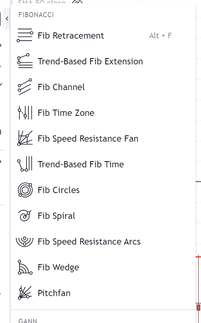Choose the Fib Wedge icon
This screenshot has width=201, height=323.
[24, 267]
